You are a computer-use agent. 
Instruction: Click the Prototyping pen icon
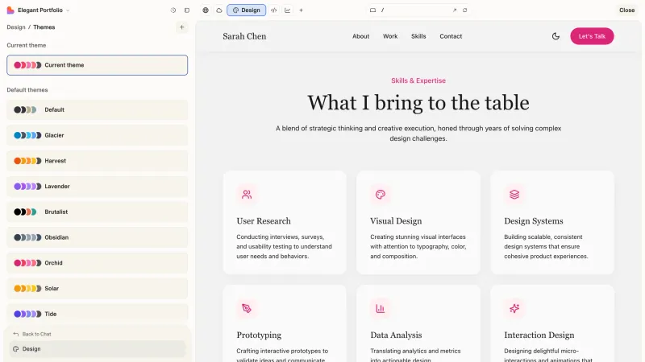pyautogui.click(x=247, y=308)
